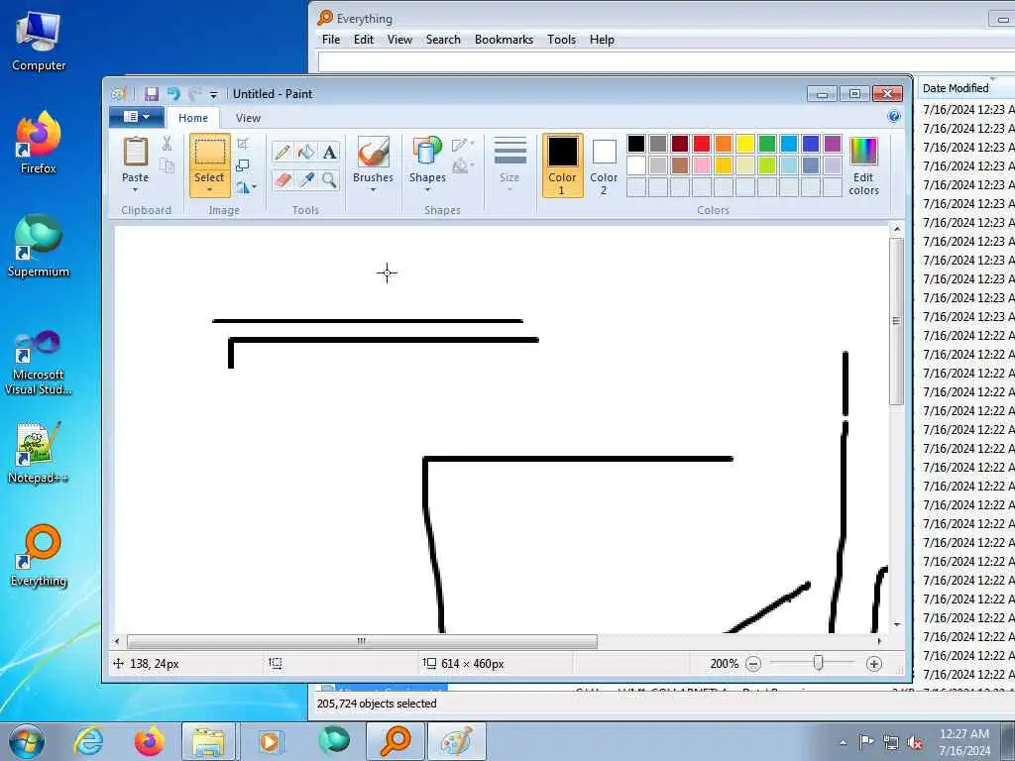Expand the Brushes dropdown arrow

[x=373, y=190]
